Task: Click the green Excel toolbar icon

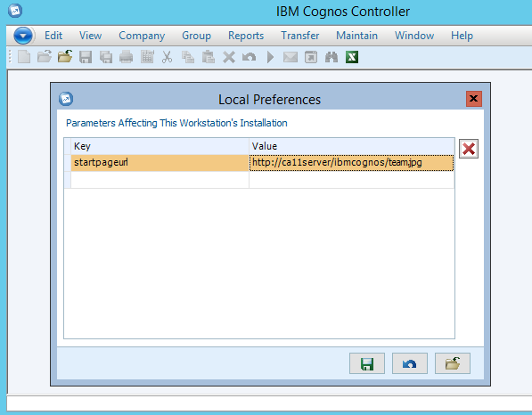Action: coord(352,57)
